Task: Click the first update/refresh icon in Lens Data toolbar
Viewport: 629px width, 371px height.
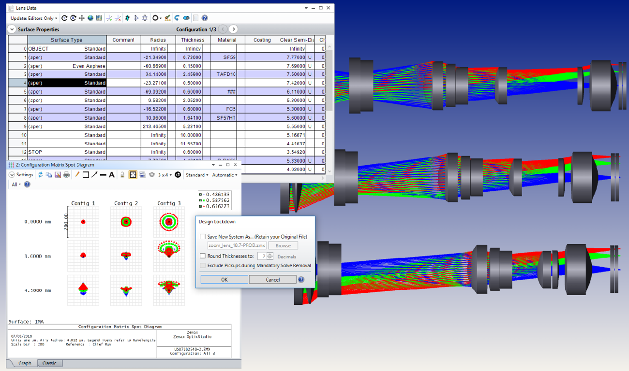Action: click(64, 18)
